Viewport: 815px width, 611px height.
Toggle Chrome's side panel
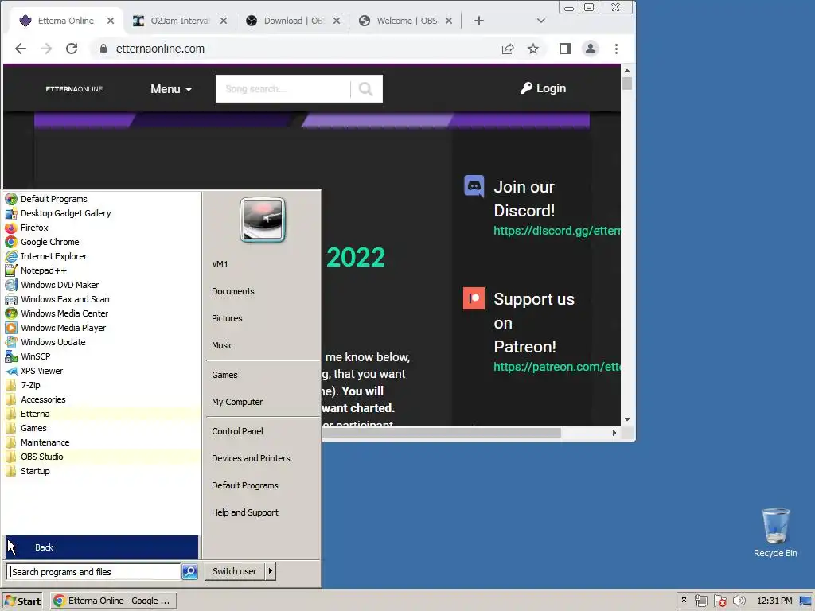[x=564, y=49]
